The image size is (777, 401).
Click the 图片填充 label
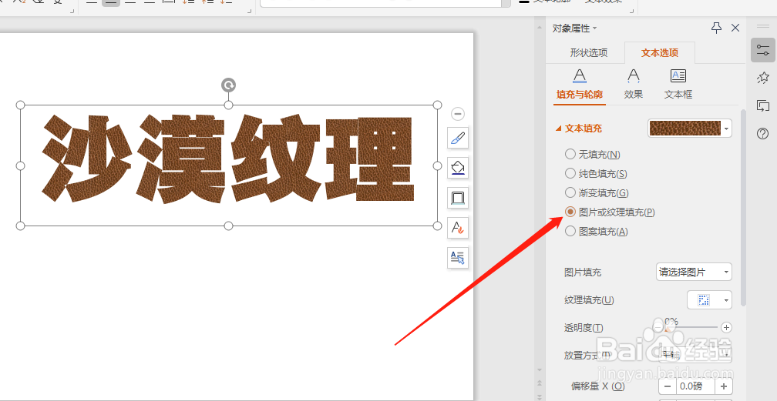pos(583,272)
